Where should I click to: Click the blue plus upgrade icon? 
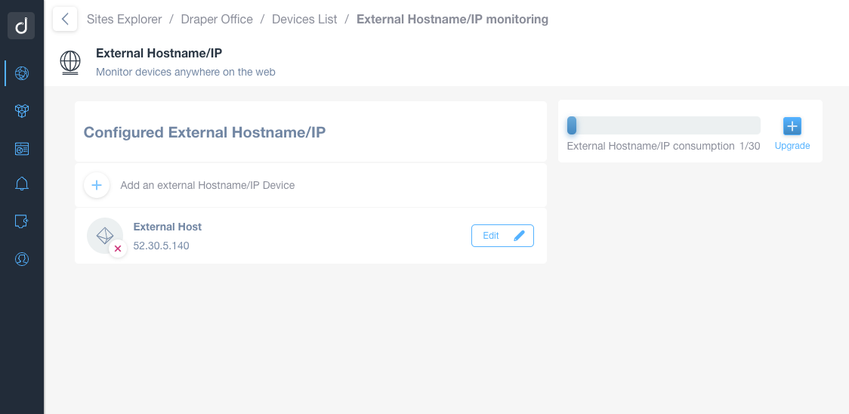tap(792, 126)
